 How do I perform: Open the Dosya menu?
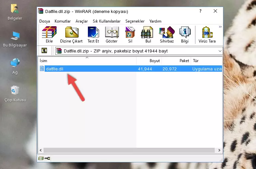[x=45, y=21]
